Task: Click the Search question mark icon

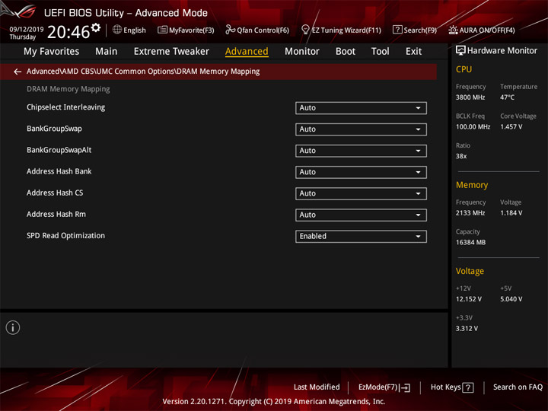Action: point(397,30)
